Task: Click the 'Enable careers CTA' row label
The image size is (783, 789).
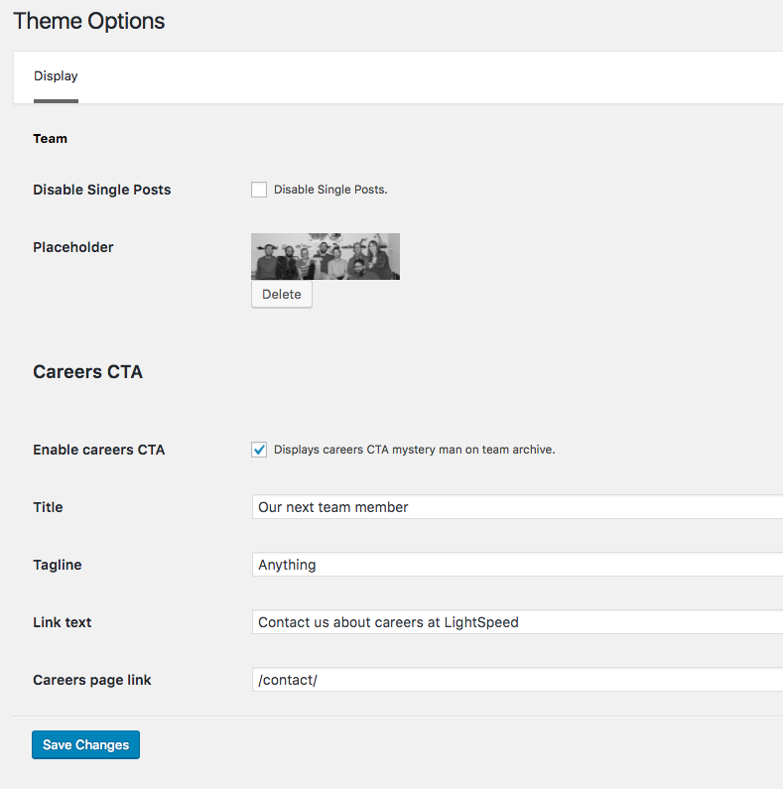Action: tap(99, 450)
